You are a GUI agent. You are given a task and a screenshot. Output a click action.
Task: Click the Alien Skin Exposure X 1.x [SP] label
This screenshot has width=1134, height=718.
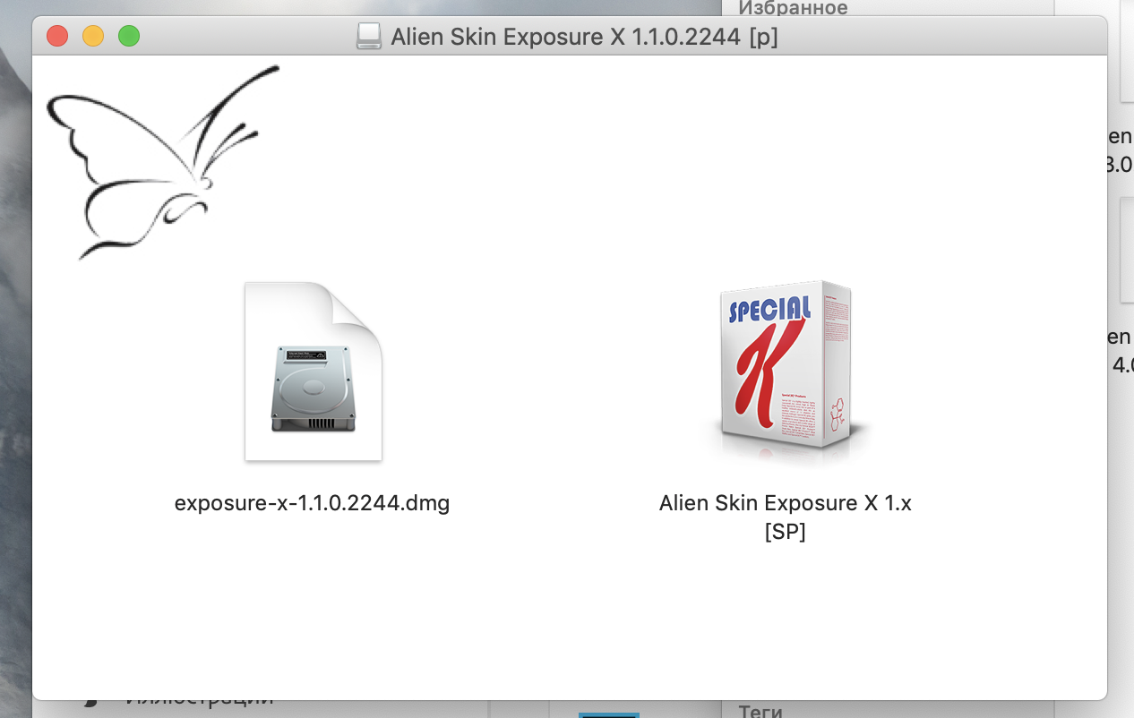pos(785,517)
